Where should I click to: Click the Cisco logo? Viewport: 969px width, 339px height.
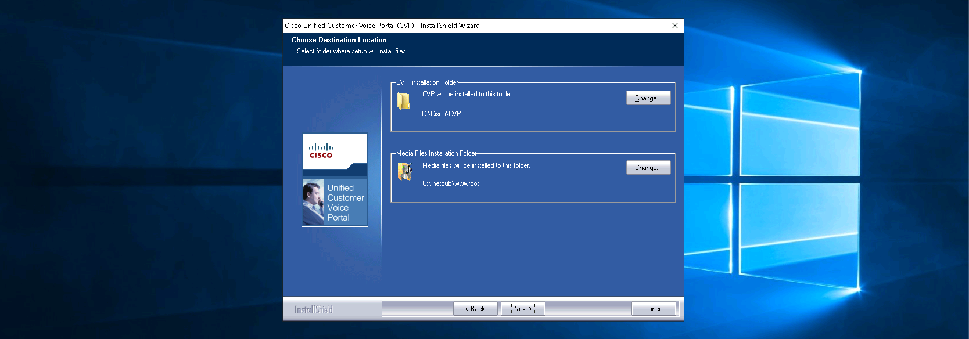coord(321,151)
